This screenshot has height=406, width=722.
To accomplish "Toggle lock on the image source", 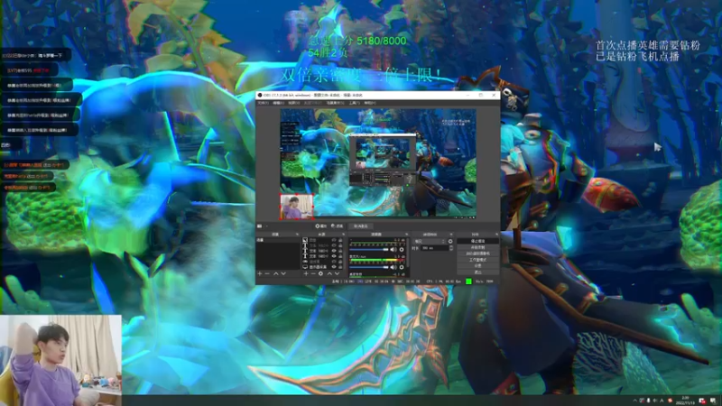I will pos(341,240).
